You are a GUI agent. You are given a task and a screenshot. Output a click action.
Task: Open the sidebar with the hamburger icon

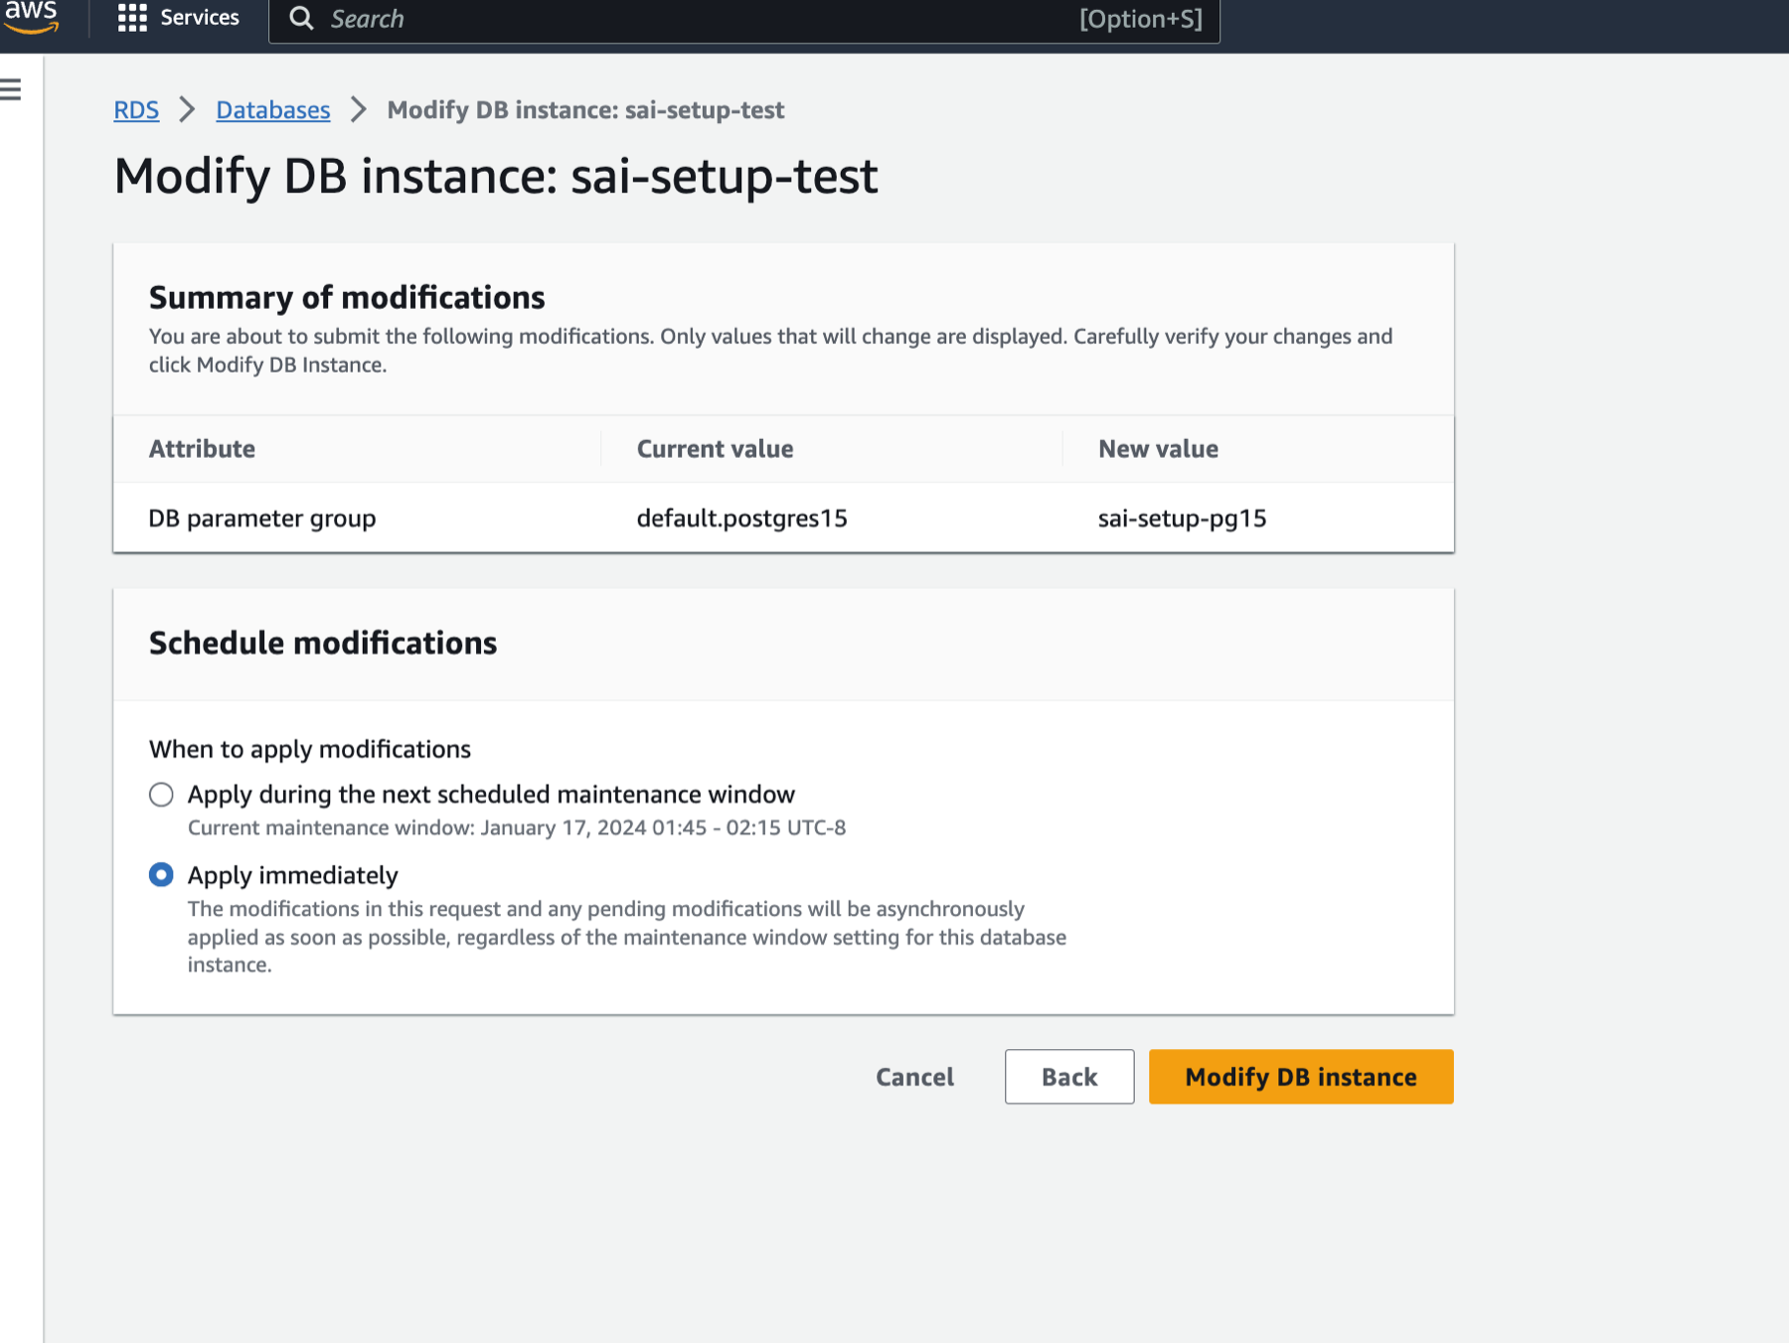[10, 87]
